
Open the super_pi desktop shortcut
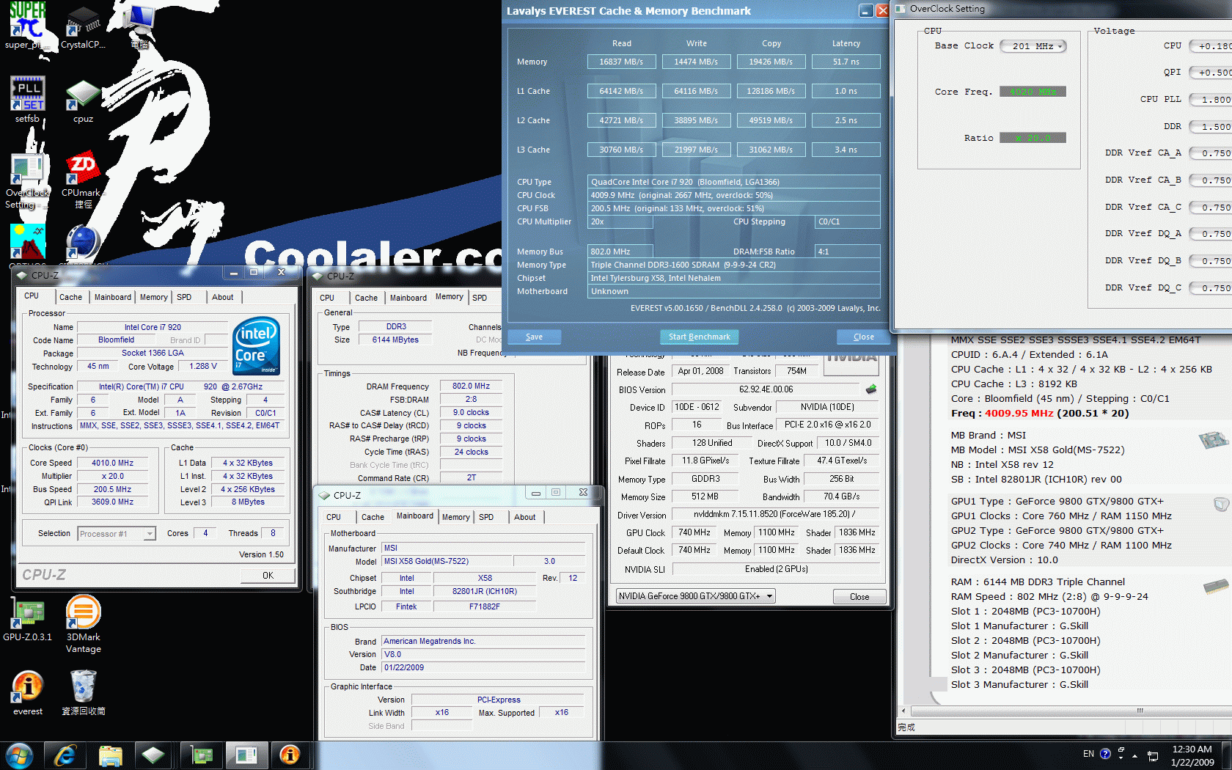pos(27,25)
